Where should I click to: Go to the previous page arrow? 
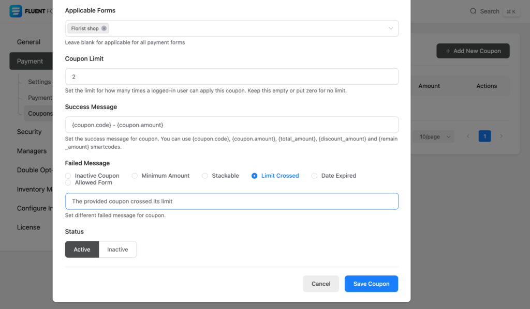[x=468, y=136]
